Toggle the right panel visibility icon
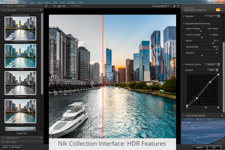The image size is (225, 150). tap(178, 6)
